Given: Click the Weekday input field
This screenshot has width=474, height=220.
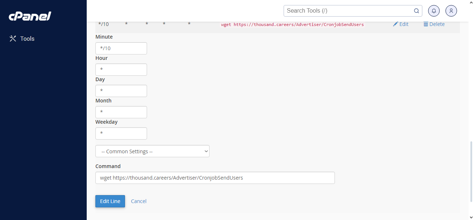Looking at the screenshot, I should tap(121, 133).
